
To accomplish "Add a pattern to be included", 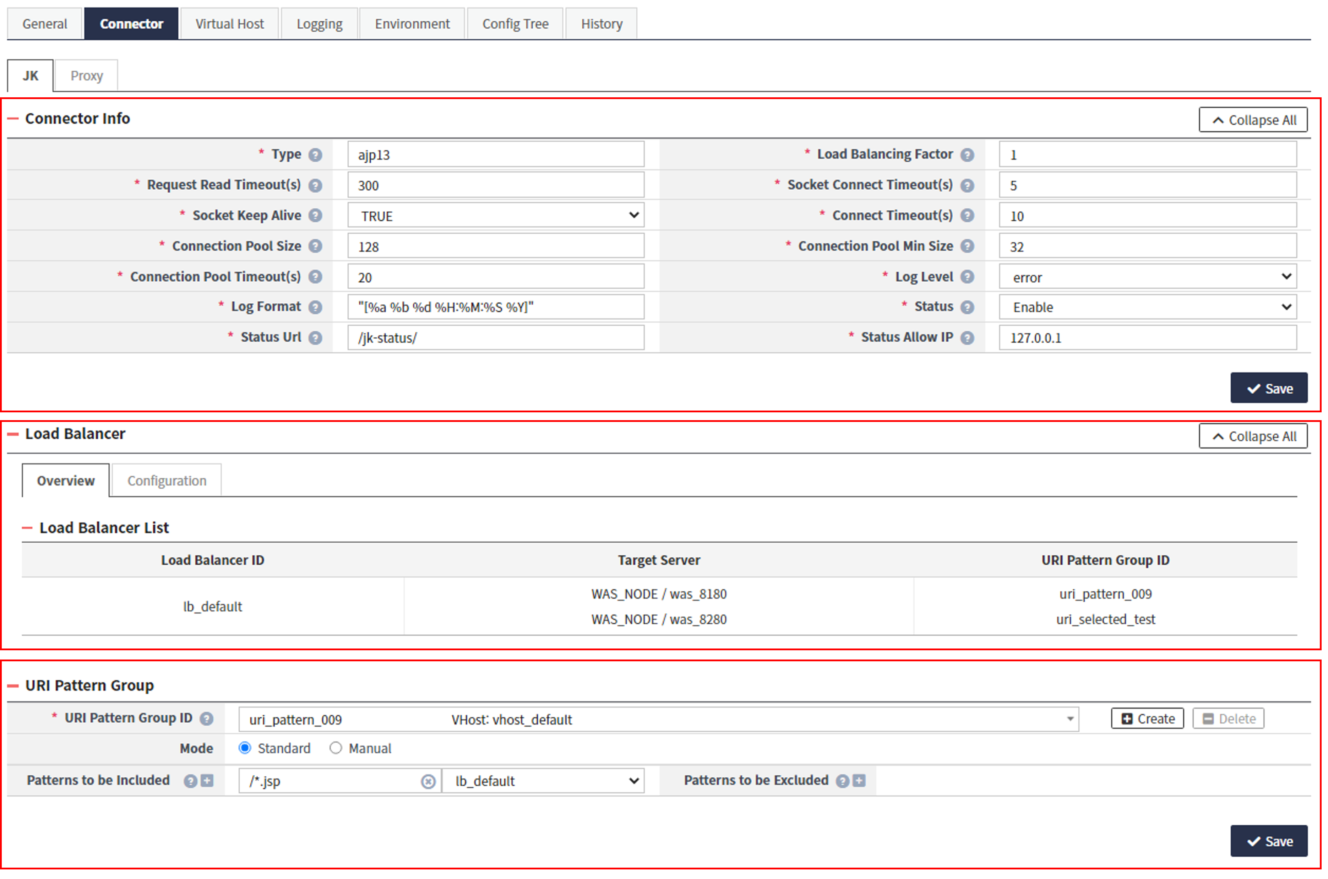I will pyautogui.click(x=207, y=780).
